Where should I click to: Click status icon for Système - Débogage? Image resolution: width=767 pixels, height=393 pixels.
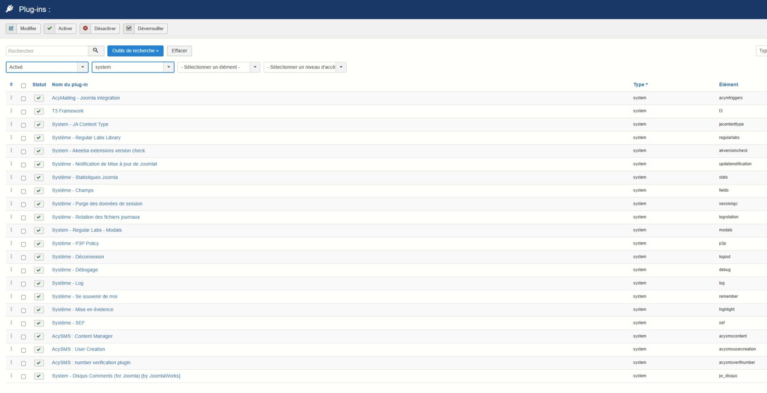click(x=39, y=270)
